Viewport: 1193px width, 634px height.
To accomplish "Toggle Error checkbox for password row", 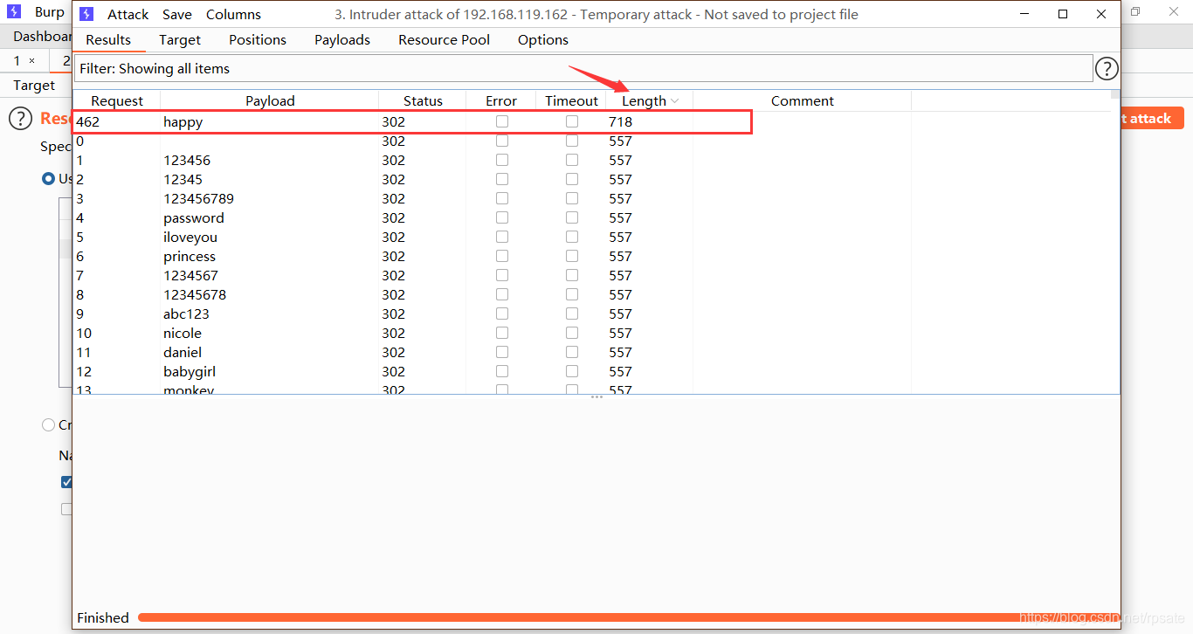I will coord(502,217).
